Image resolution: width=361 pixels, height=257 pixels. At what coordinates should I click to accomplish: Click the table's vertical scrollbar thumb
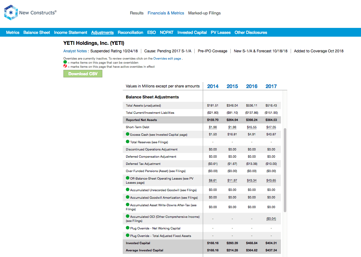pyautogui.click(x=285, y=170)
